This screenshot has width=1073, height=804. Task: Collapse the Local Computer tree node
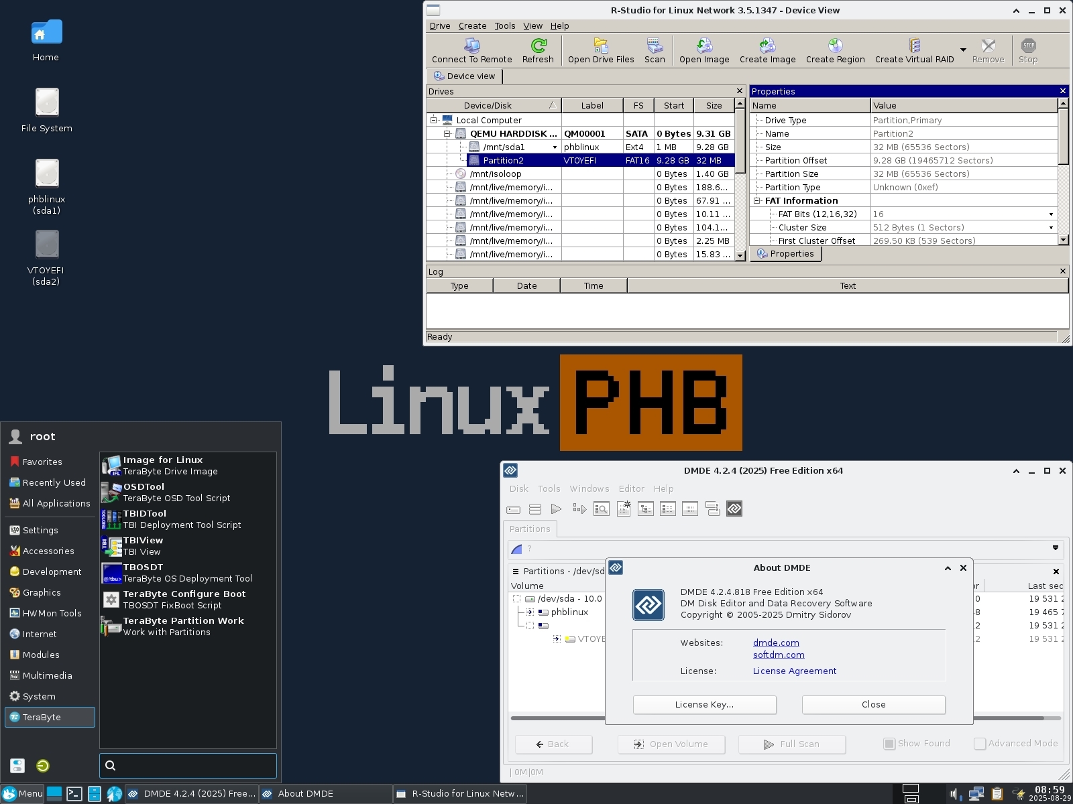[433, 121]
